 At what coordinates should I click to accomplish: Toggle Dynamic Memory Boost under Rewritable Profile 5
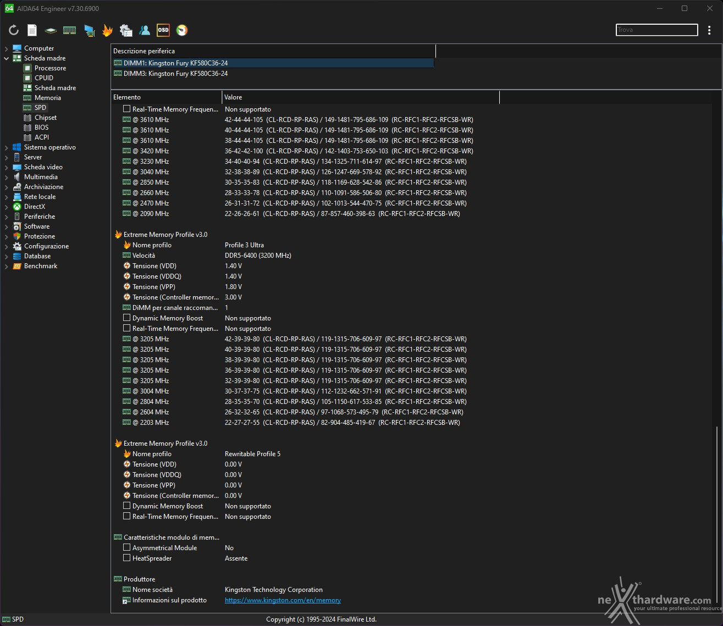pos(127,506)
